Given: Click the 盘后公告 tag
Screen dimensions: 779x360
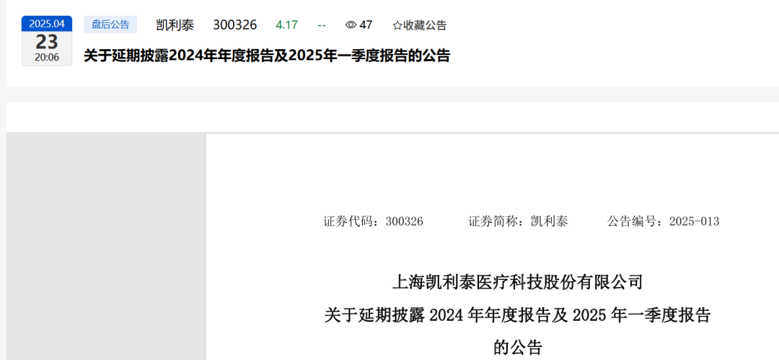Looking at the screenshot, I should pos(110,25).
